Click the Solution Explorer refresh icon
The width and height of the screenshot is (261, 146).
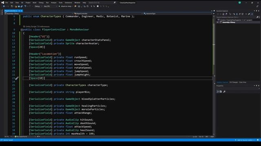pyautogui.click(x=237, y=14)
